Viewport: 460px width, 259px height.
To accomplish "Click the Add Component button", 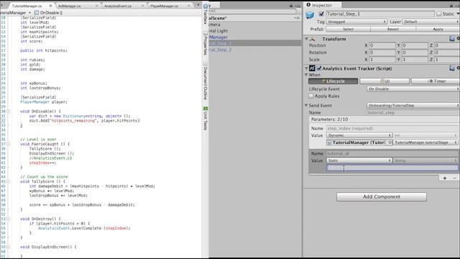I will coord(382,196).
